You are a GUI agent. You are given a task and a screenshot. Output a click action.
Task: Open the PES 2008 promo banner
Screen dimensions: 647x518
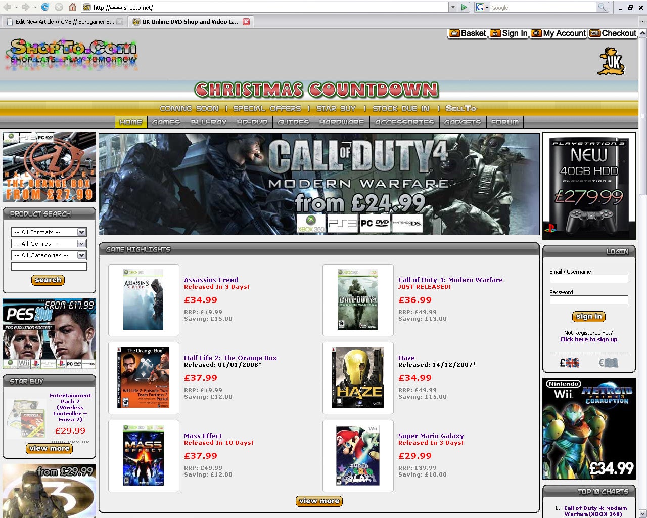coord(49,334)
